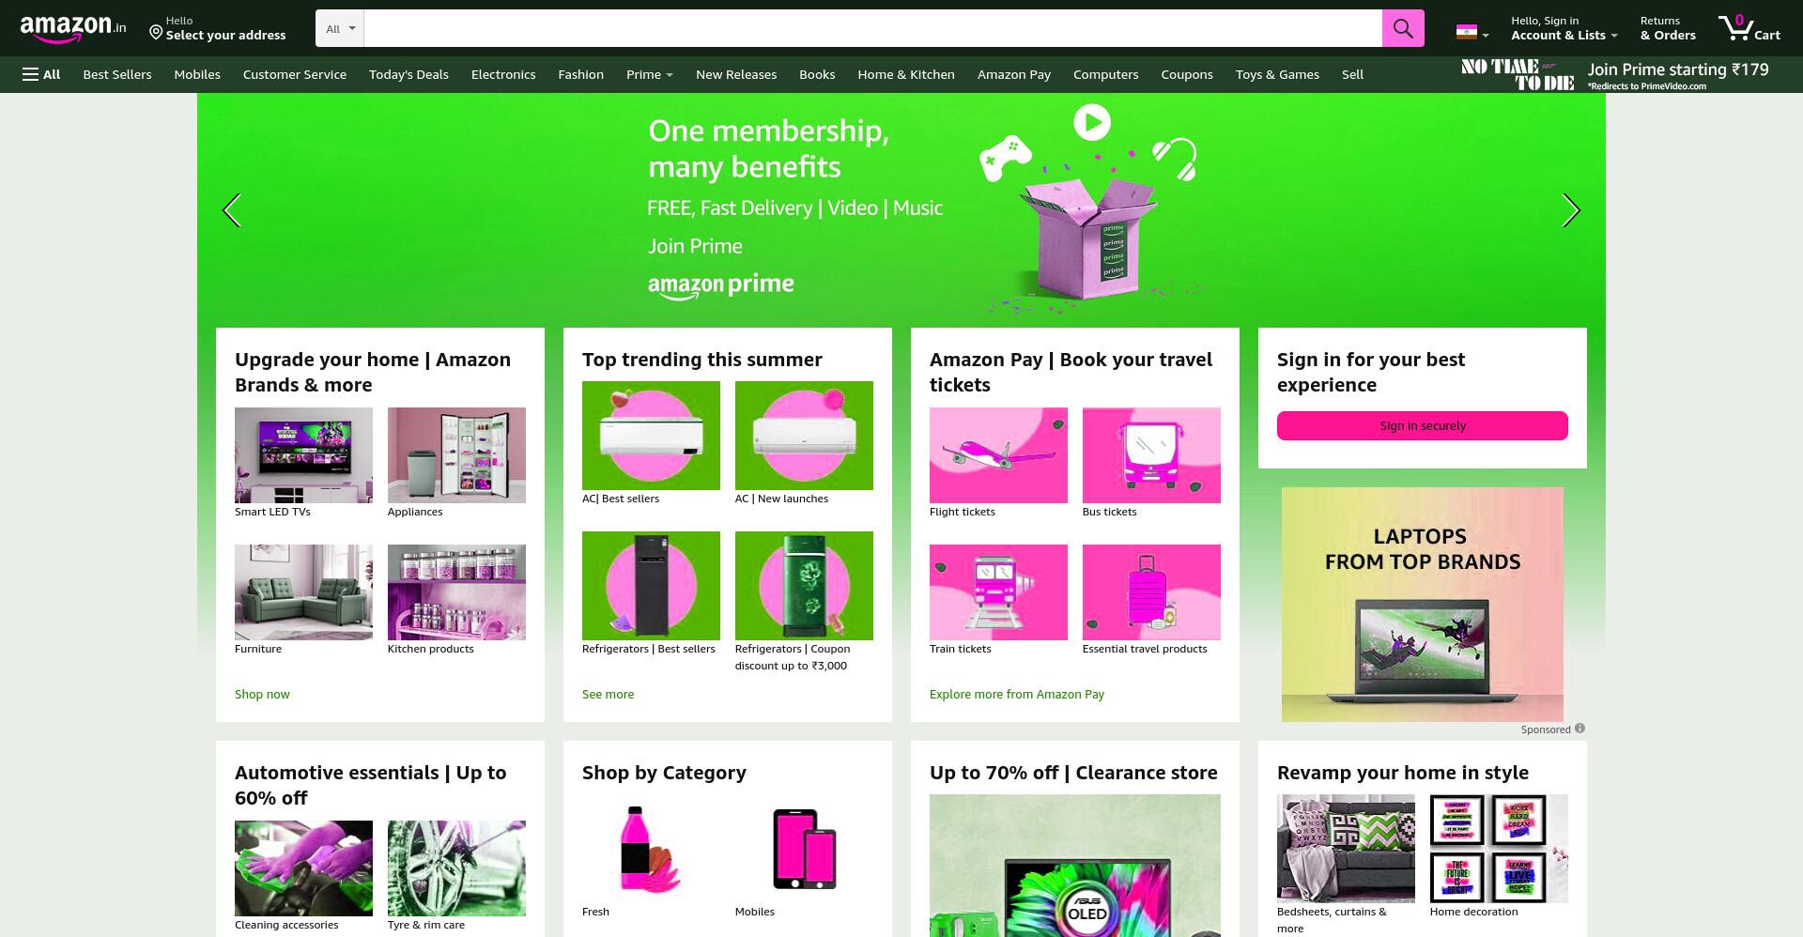The width and height of the screenshot is (1803, 937).
Task: Click the magenta search magnifier button
Action: point(1403,28)
